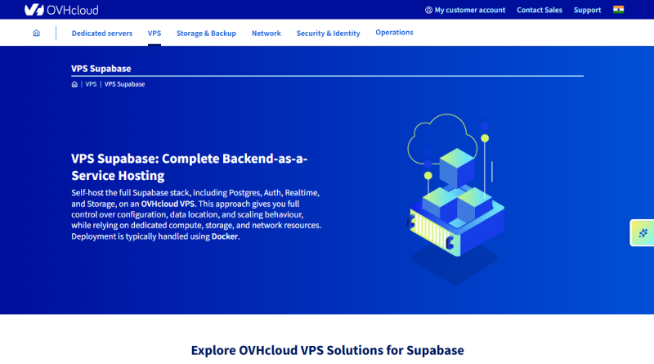Click the home icon in navigation bar
654x364 pixels.
point(36,33)
